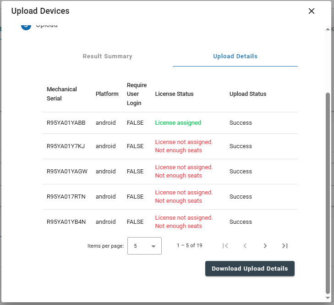Click FALSE value in R95YA01YB4N row
Image resolution: width=334 pixels, height=305 pixels.
point(135,222)
